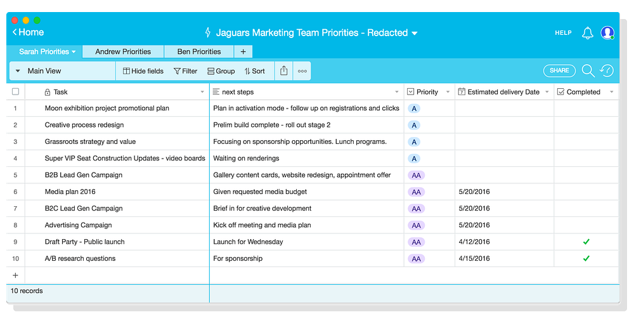This screenshot has height=314, width=634.
Task: Click the checkbox icon in Completed header
Action: pyautogui.click(x=560, y=92)
